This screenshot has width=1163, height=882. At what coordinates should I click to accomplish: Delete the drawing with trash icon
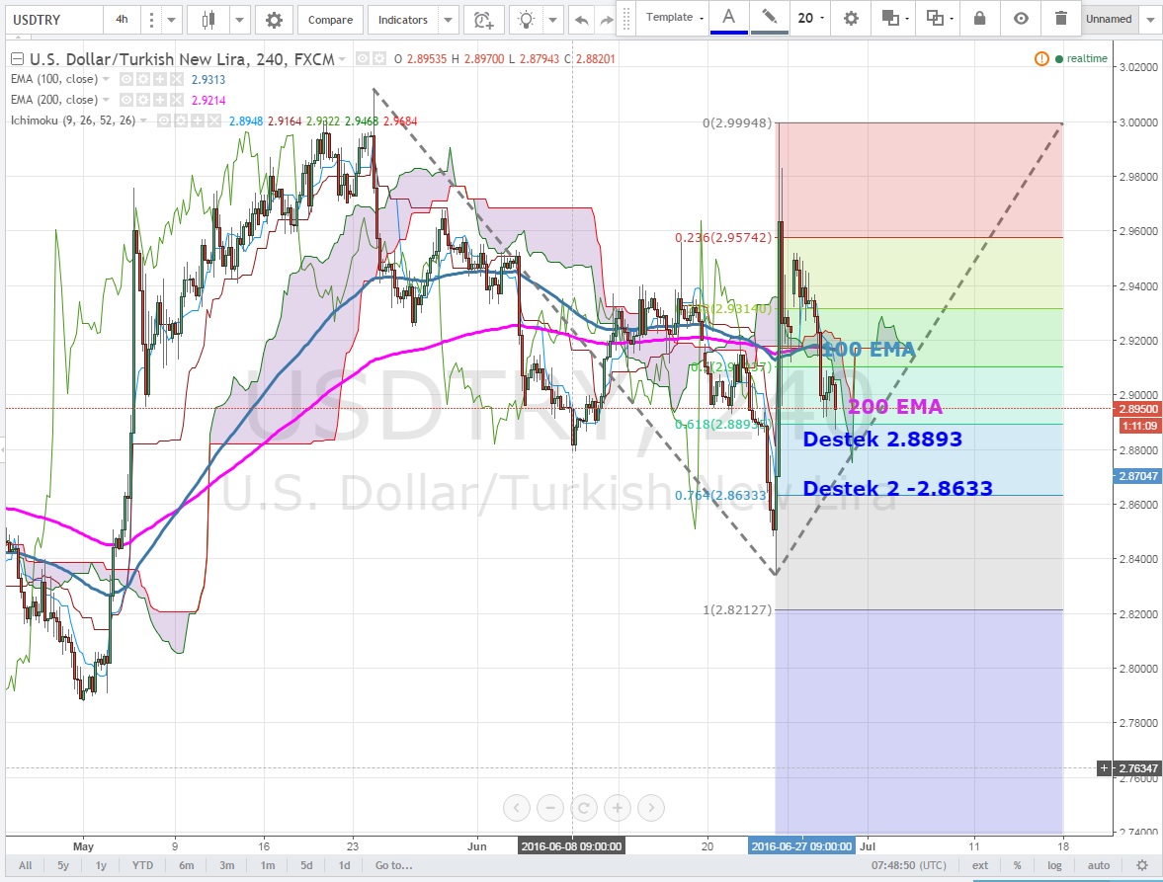[1060, 18]
